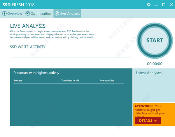This screenshot has height=137, width=175.
Task: Click the SSD FRESH 2018 title
Action: [18, 5]
